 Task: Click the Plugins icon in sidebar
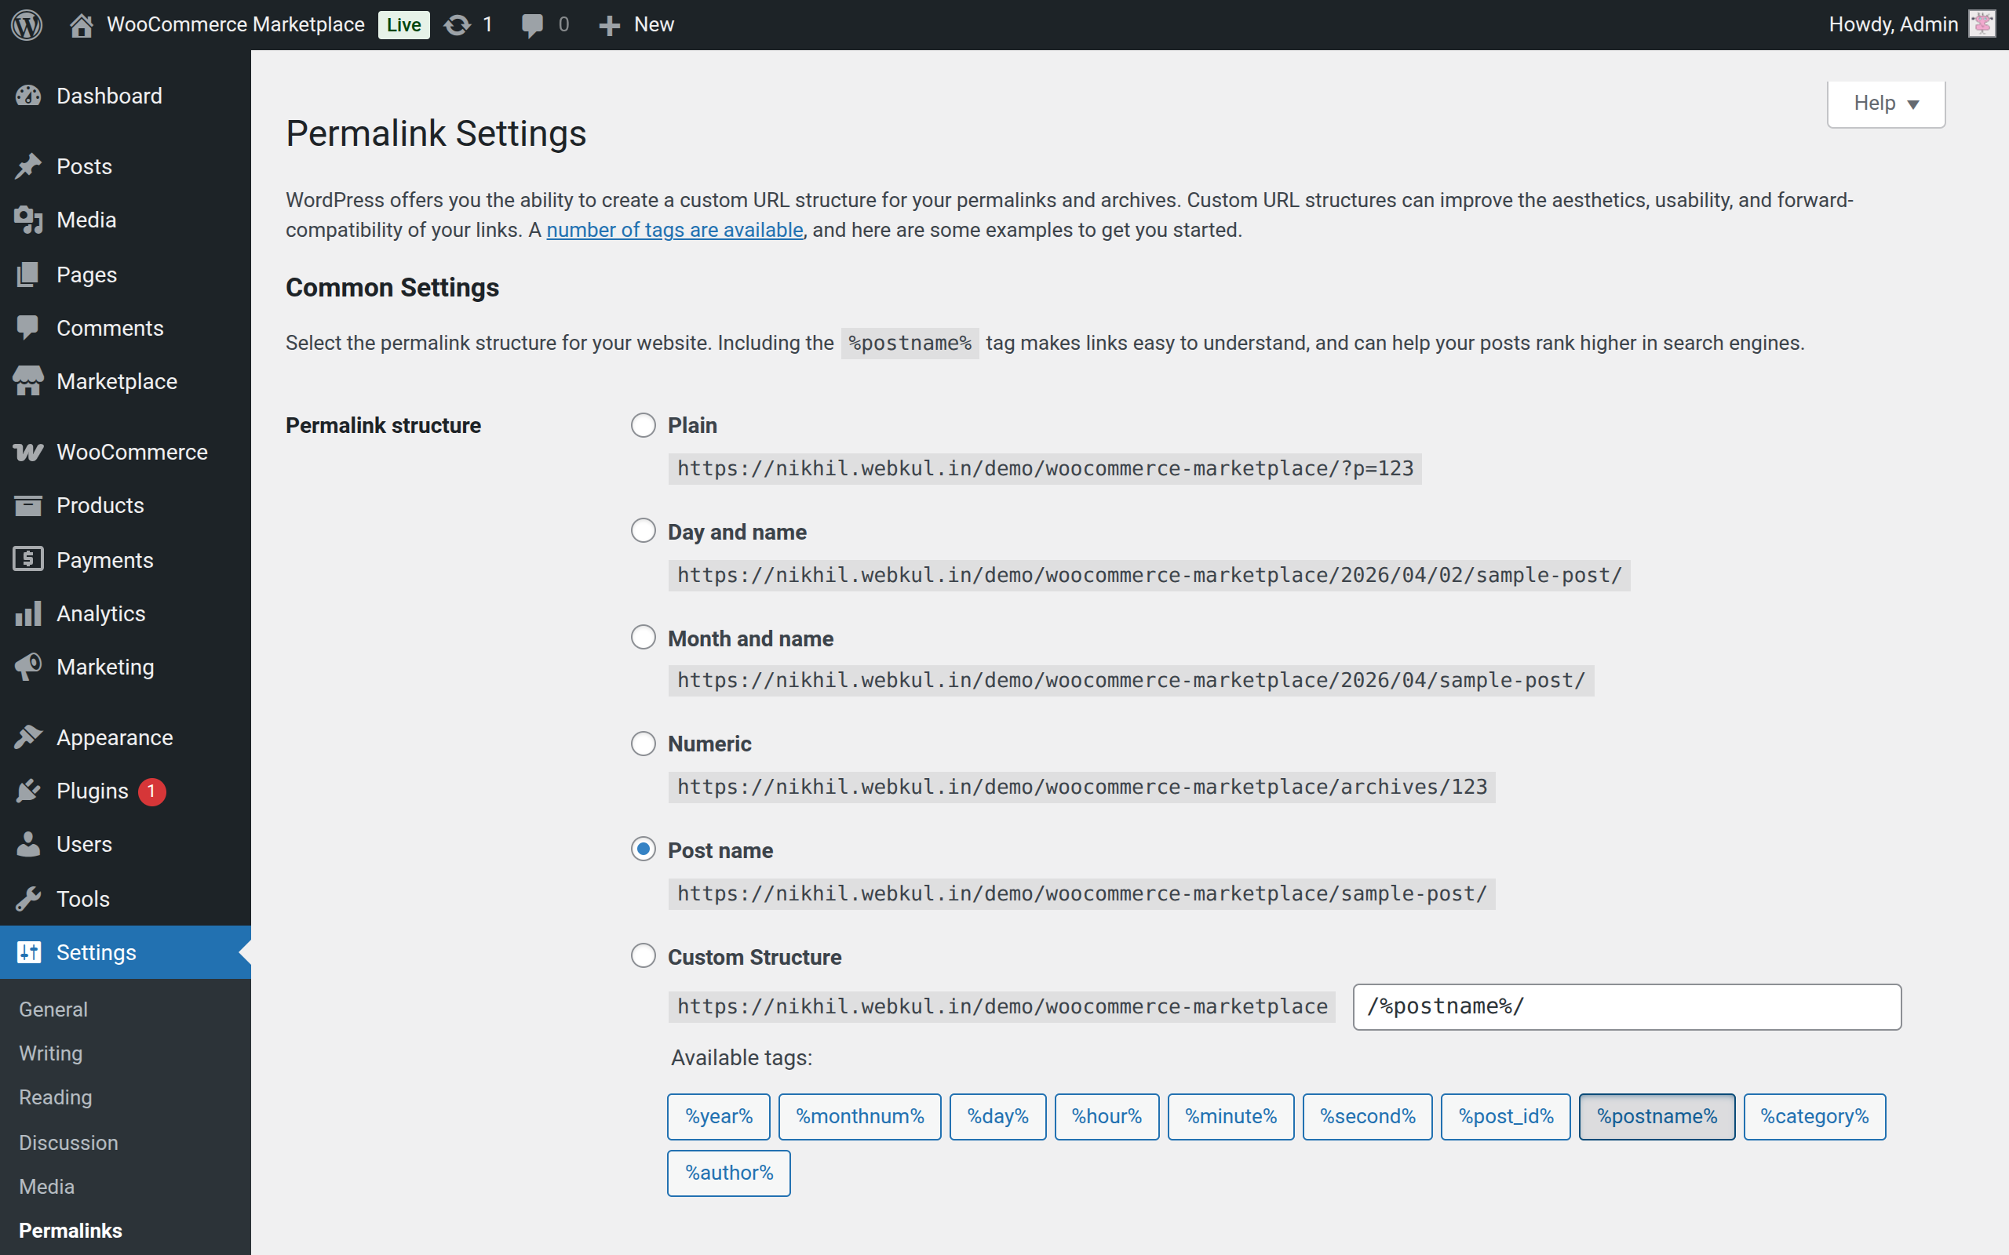(x=28, y=791)
